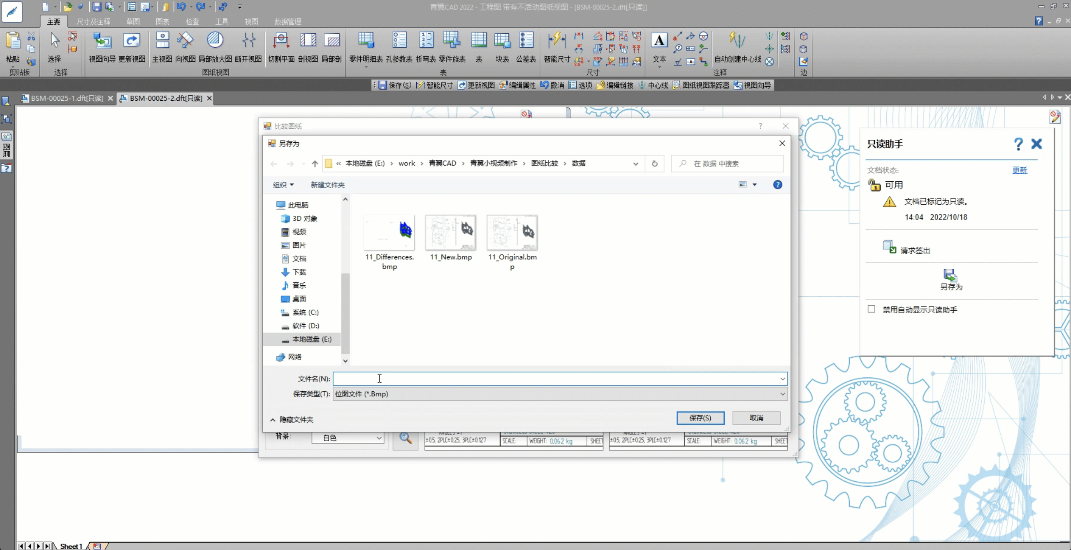This screenshot has height=550, width=1071.
Task: Select the 文本 annotation tool
Action: (659, 47)
